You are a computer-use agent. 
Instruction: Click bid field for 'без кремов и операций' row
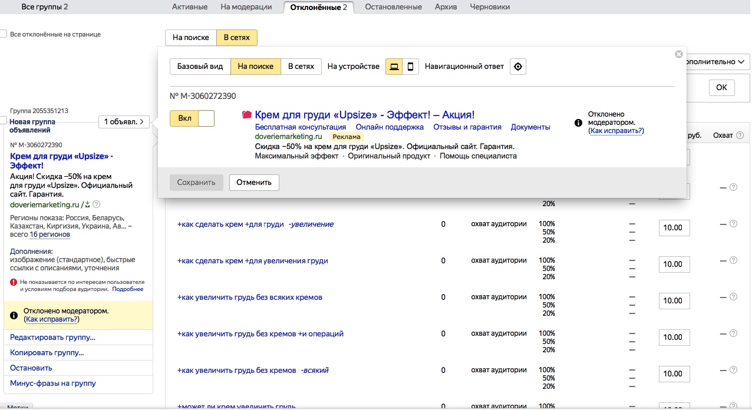point(674,338)
